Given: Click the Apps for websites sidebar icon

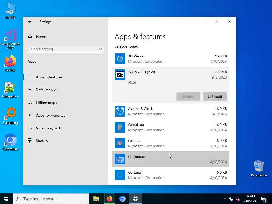Looking at the screenshot, I should [30, 115].
